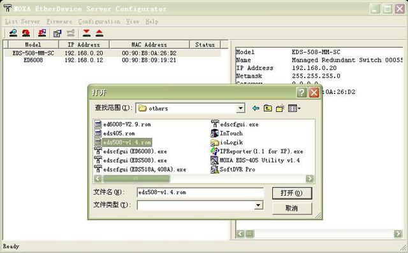Click left arrow of details pane scrollbar
Viewport: 408px width, 253px height.
(x=240, y=234)
